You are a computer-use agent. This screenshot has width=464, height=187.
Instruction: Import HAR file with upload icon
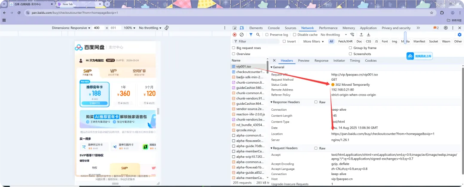pyautogui.click(x=361, y=35)
